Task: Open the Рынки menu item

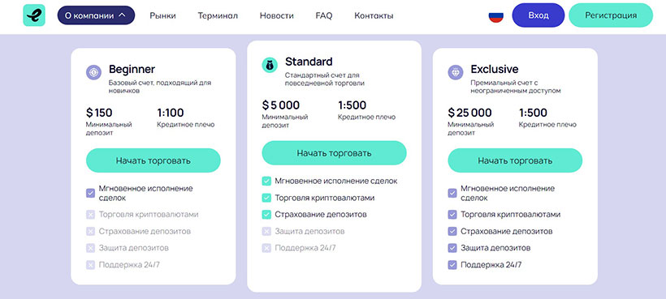Action: pos(162,15)
